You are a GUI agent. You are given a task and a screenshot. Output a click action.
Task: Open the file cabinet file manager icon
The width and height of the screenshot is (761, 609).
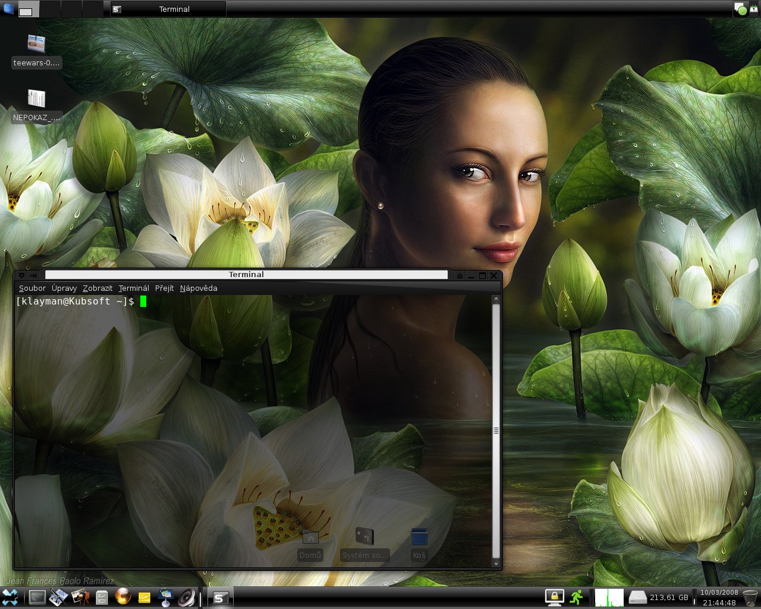102,597
